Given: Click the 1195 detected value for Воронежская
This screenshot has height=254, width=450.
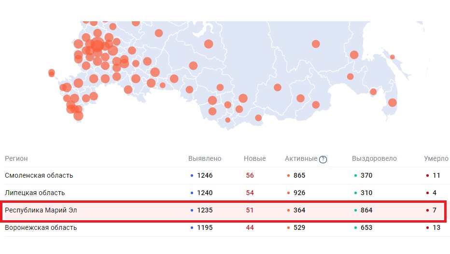Looking at the screenshot, I should click(205, 227).
